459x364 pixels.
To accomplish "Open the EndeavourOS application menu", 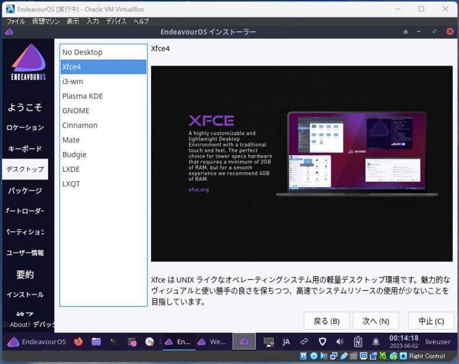I will coord(37,342).
